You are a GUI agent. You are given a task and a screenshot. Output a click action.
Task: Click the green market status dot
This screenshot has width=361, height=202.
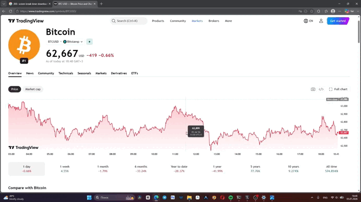click(x=89, y=42)
